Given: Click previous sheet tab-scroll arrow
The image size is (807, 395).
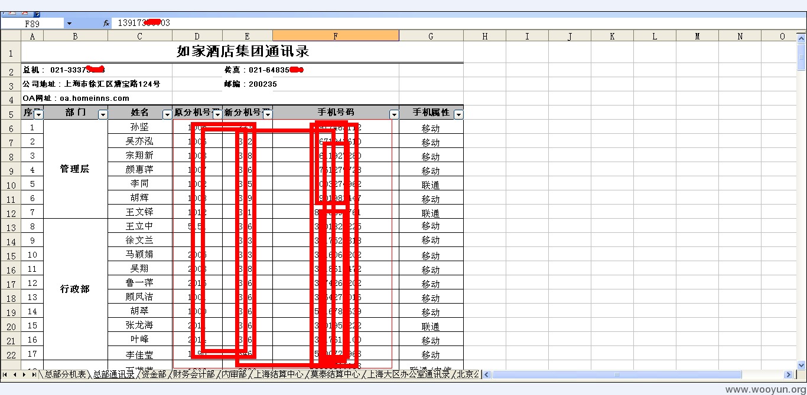Looking at the screenshot, I should coord(14,374).
